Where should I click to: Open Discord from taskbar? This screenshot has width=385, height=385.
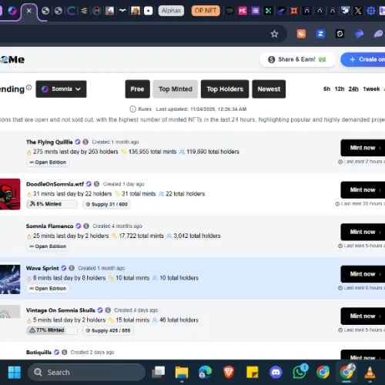pyautogui.click(x=276, y=372)
